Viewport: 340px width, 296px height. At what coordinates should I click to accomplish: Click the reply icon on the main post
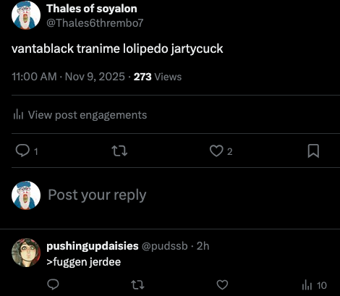coord(22,151)
